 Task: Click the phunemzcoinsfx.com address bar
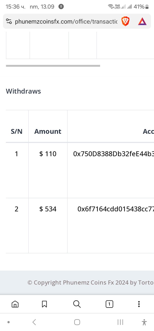(x=66, y=22)
